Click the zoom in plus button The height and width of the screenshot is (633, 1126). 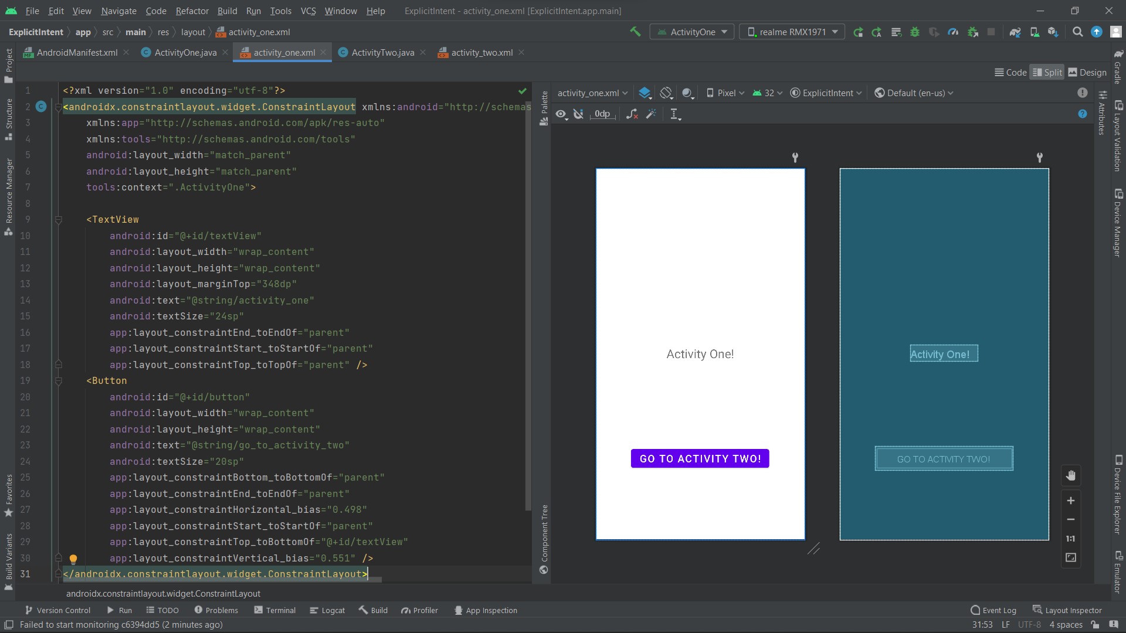pos(1071,501)
